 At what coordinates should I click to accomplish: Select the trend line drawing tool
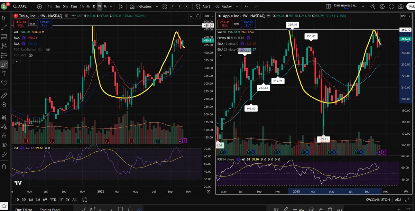[4, 27]
